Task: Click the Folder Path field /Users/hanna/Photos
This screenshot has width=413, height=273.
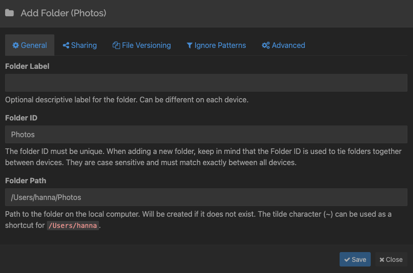Action: pyautogui.click(x=206, y=197)
